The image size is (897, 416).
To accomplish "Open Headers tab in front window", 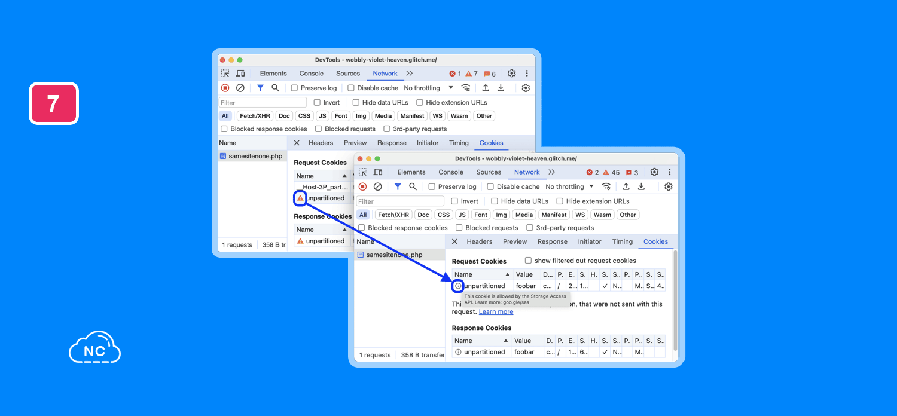I will 480,241.
